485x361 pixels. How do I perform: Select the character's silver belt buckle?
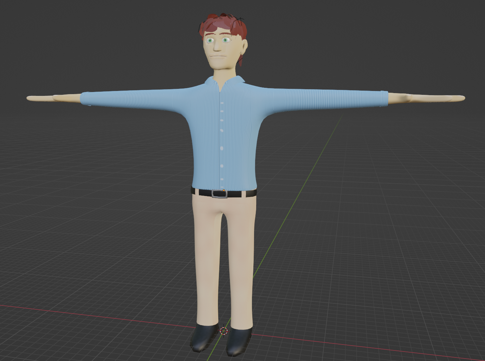click(x=219, y=194)
